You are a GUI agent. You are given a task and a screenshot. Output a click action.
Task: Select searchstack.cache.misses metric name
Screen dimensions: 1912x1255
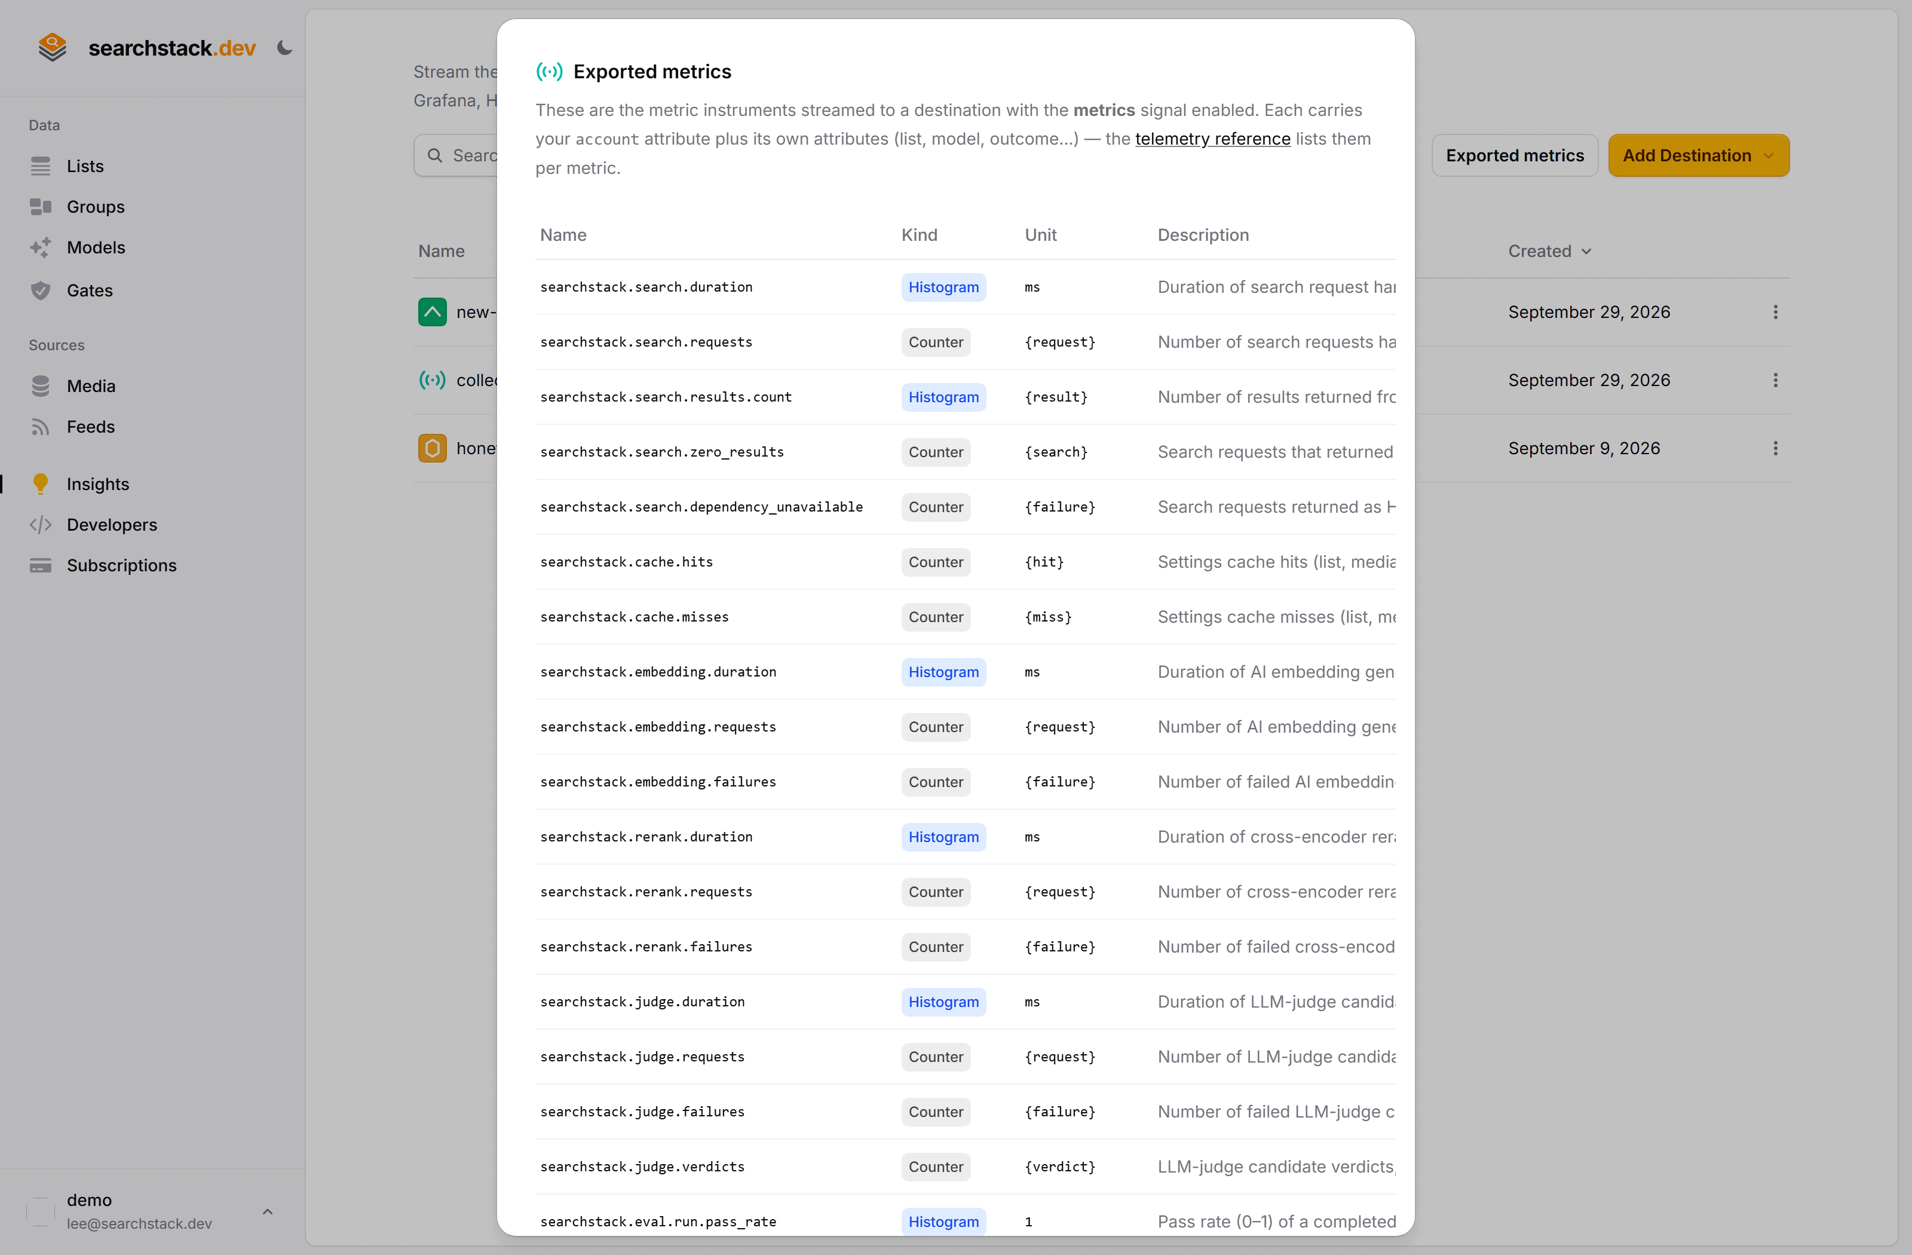[634, 618]
